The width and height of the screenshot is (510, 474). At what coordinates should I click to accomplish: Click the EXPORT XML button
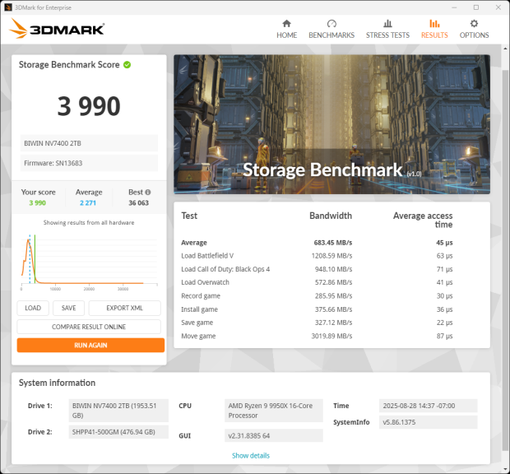click(x=124, y=309)
